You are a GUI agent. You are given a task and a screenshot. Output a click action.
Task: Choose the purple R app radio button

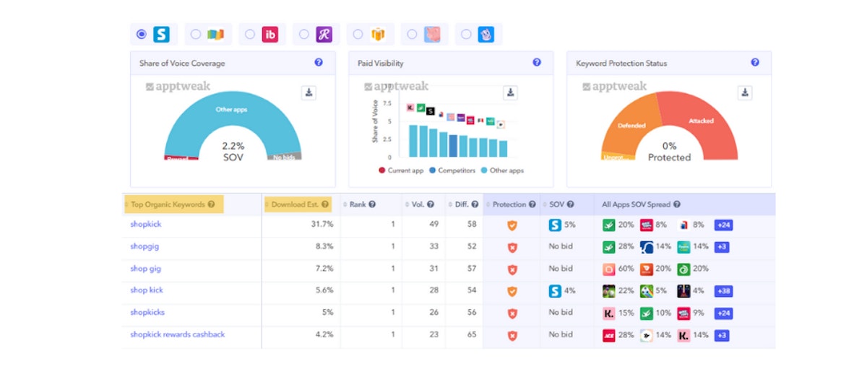point(304,34)
